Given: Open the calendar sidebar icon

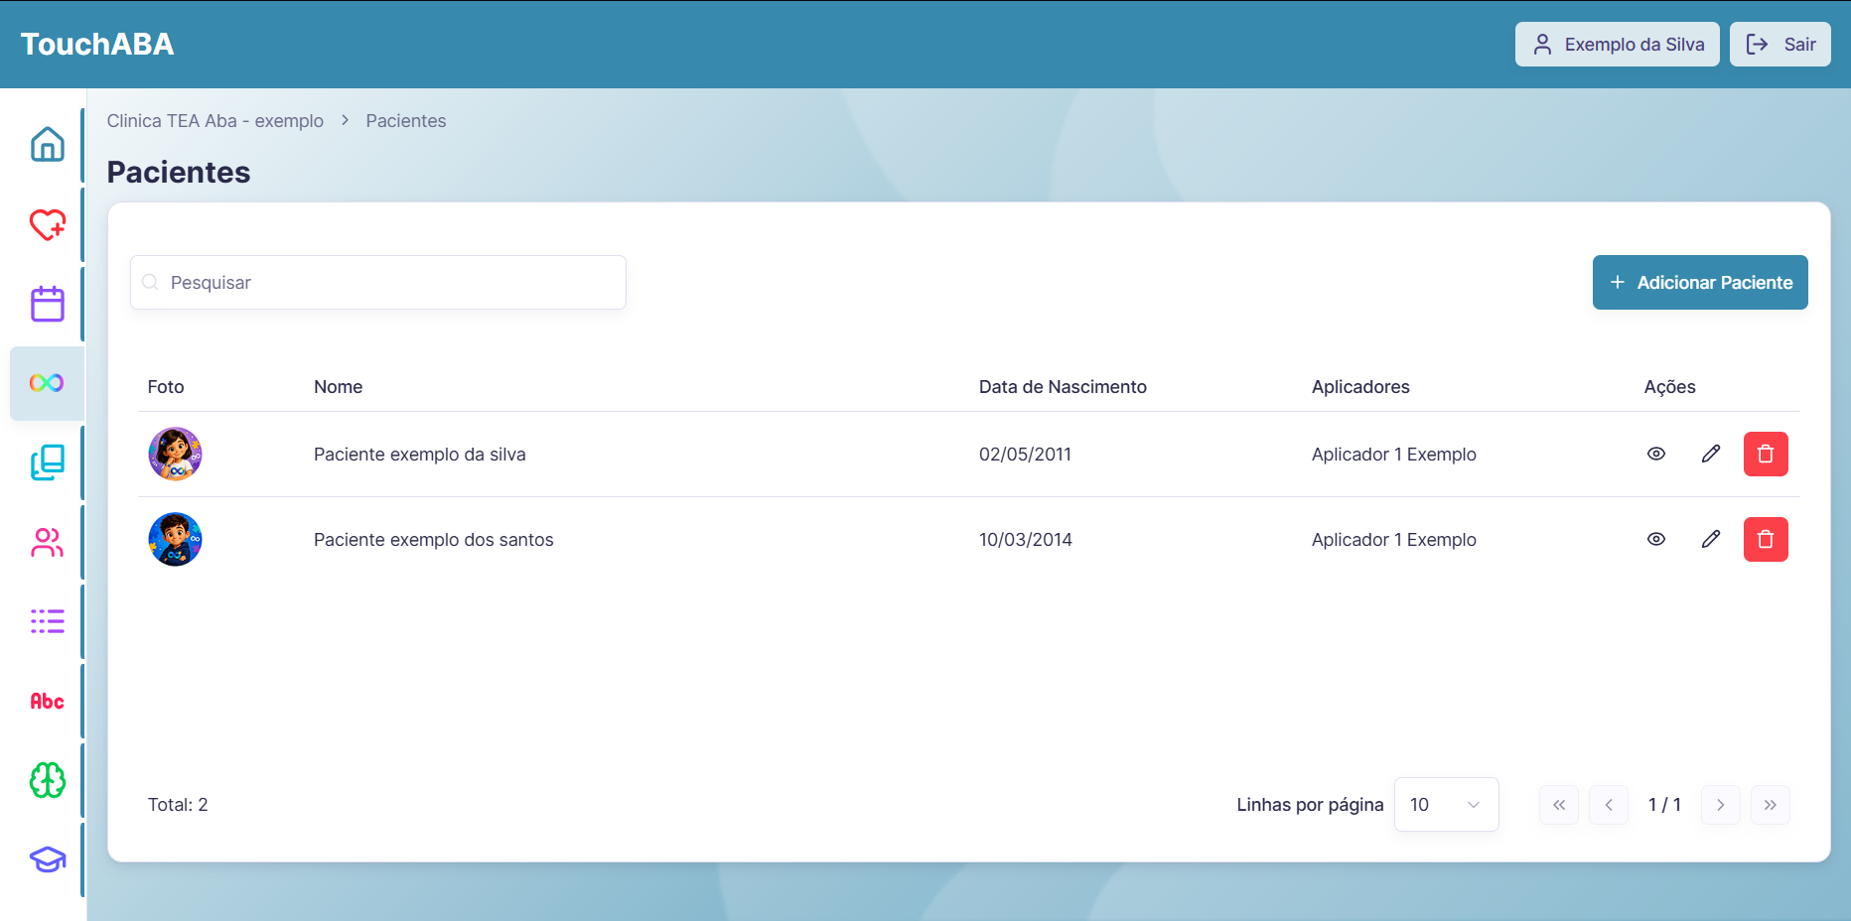Looking at the screenshot, I should (x=47, y=304).
